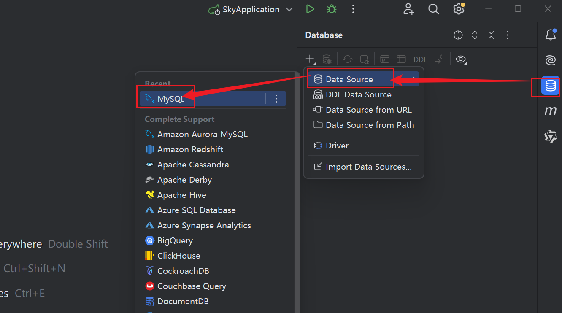Choose Data Source in the popup menu
This screenshot has width=562, height=313.
pos(364,79)
